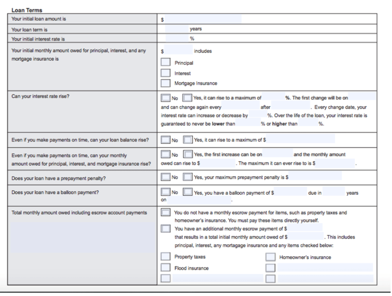The image size is (392, 296).
Task: Click the initial monthly amount owed field
Action: 179,50
